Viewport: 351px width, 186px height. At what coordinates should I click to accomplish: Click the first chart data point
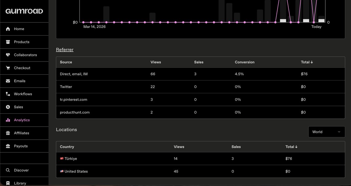click(x=83, y=22)
